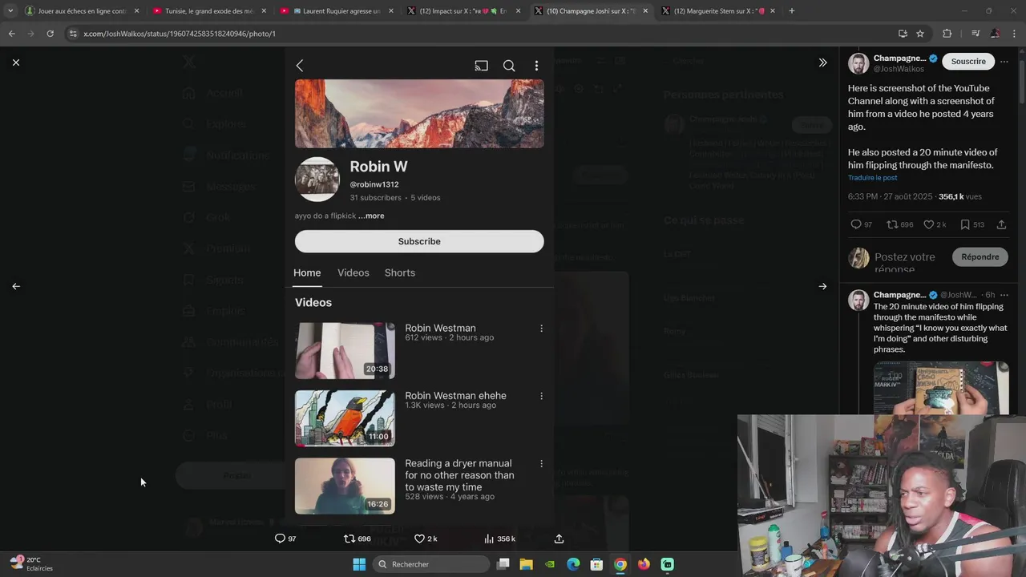
Task: Launch Microsoft Edge from the taskbar
Action: pos(573,564)
